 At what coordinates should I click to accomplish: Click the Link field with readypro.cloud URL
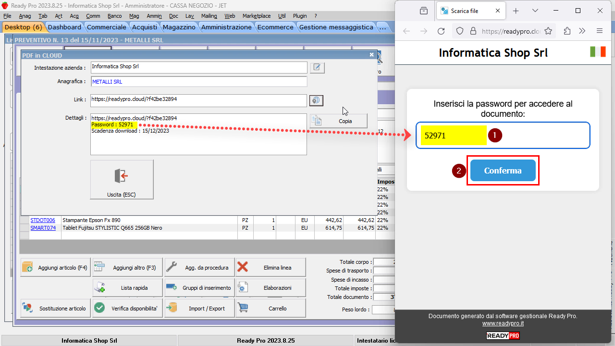click(199, 100)
